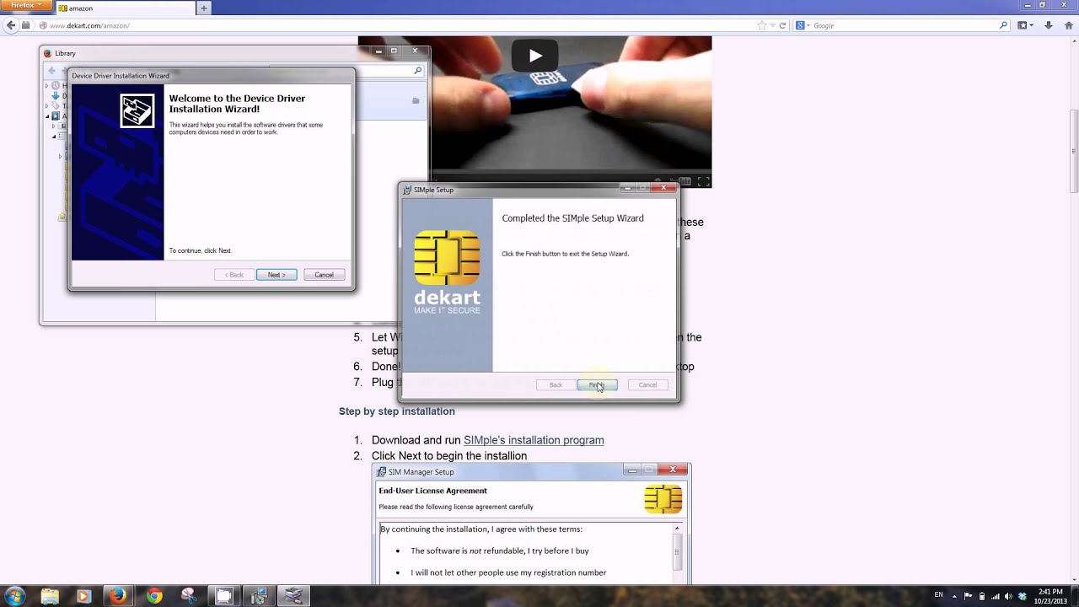Click the Library window back arrow
Image resolution: width=1079 pixels, height=607 pixels.
[52, 71]
